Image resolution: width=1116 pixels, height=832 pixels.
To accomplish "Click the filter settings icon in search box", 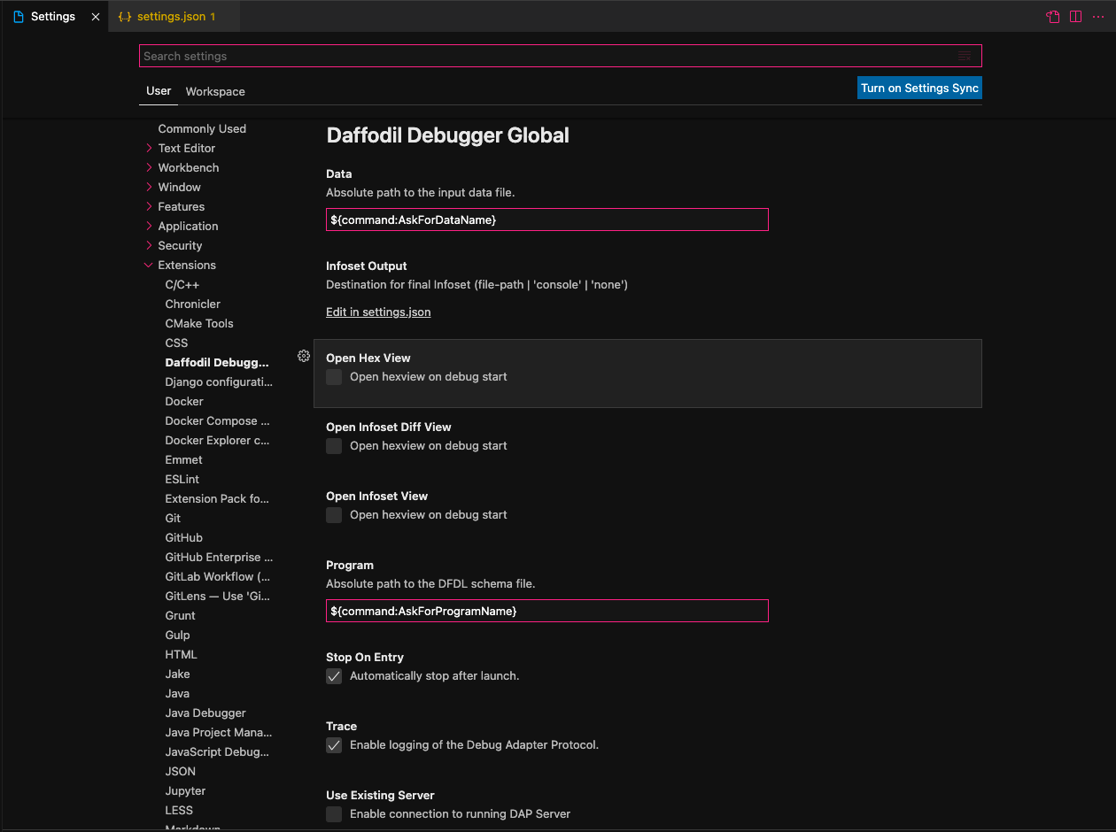I will [965, 56].
